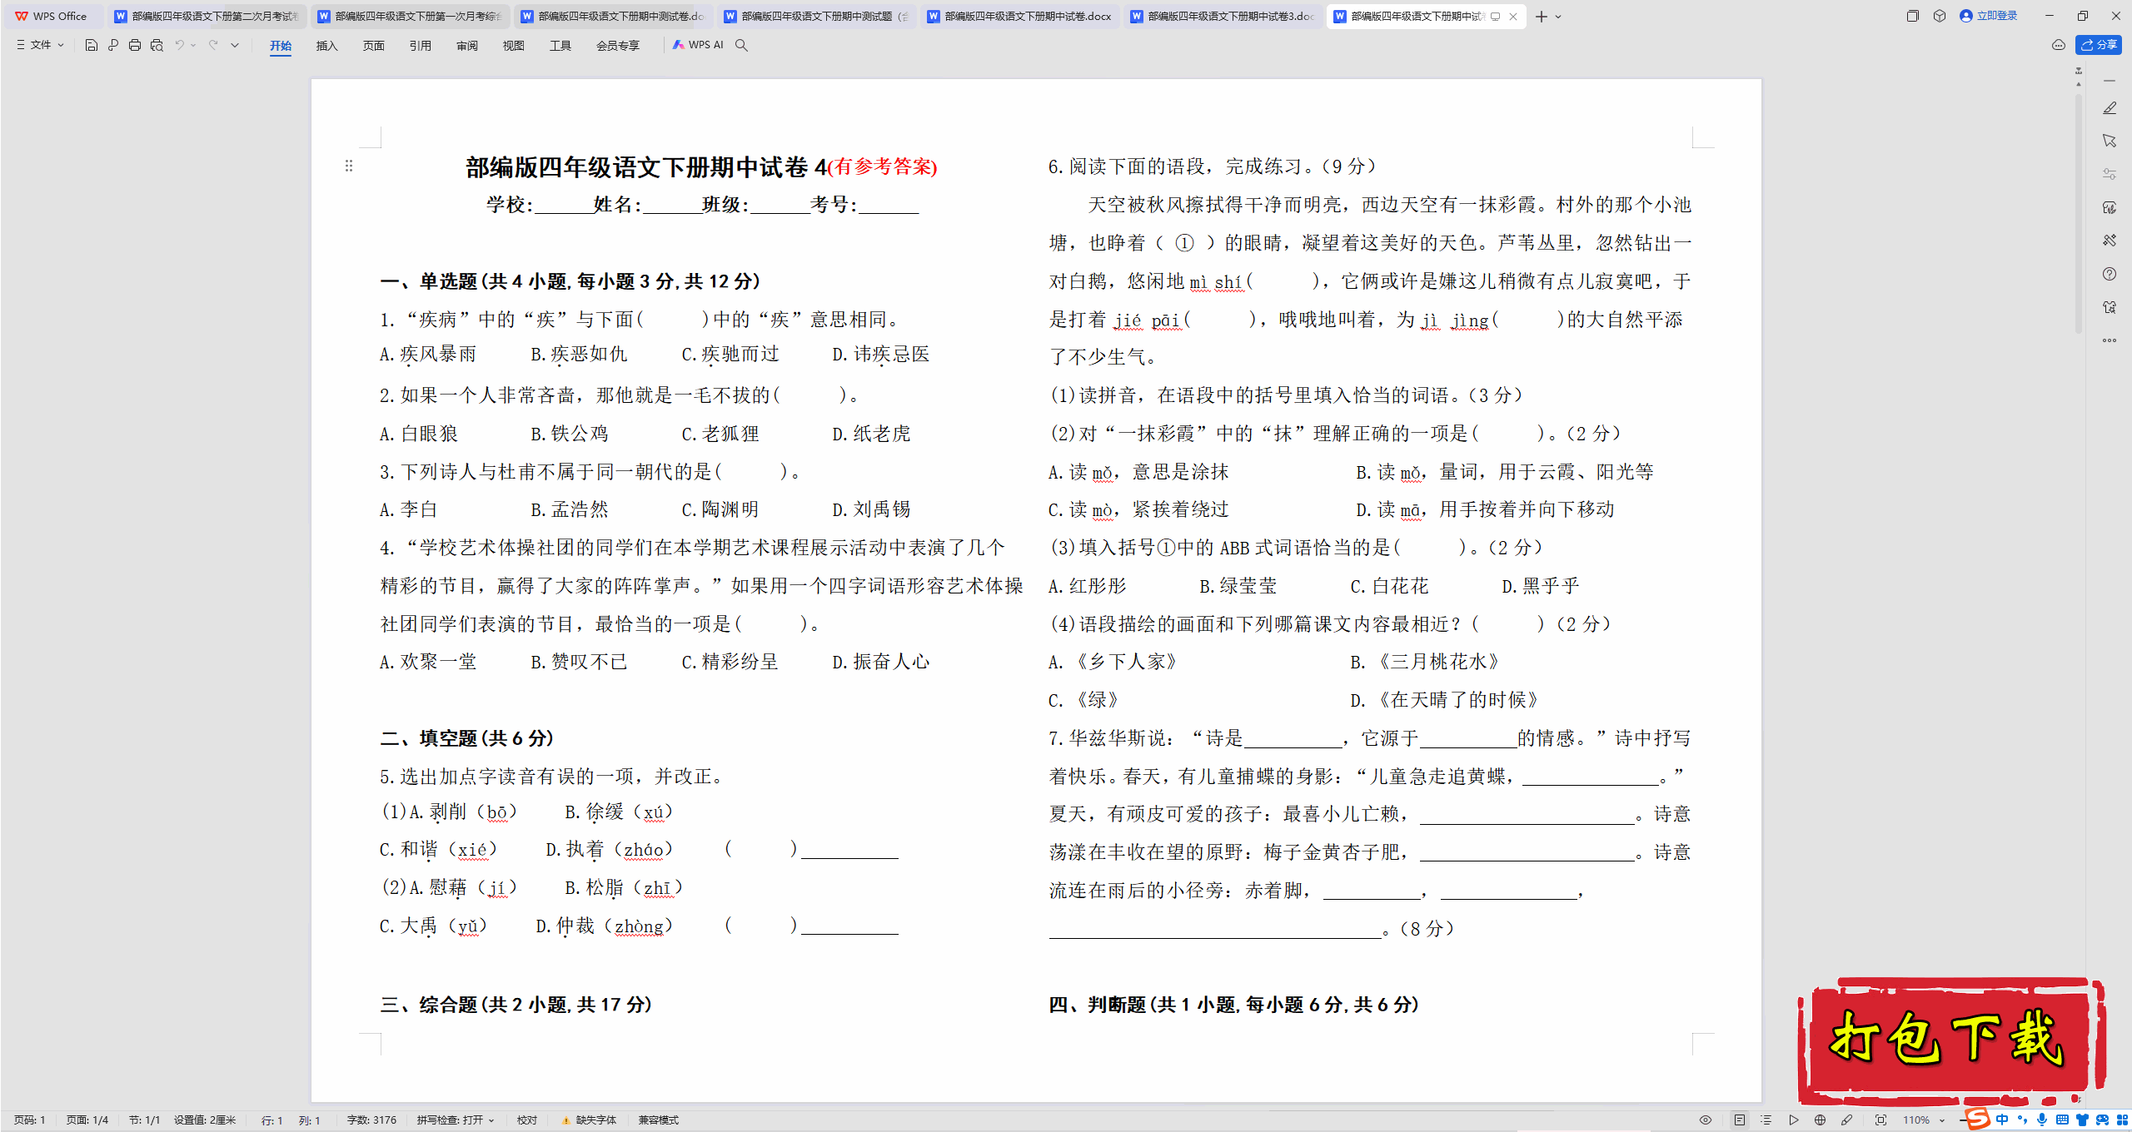The height and width of the screenshot is (1132, 2132).
Task: Switch to page layout view in status bar
Action: pos(1740,1120)
